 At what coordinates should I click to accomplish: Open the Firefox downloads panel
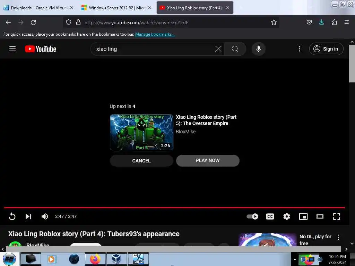[x=321, y=22]
